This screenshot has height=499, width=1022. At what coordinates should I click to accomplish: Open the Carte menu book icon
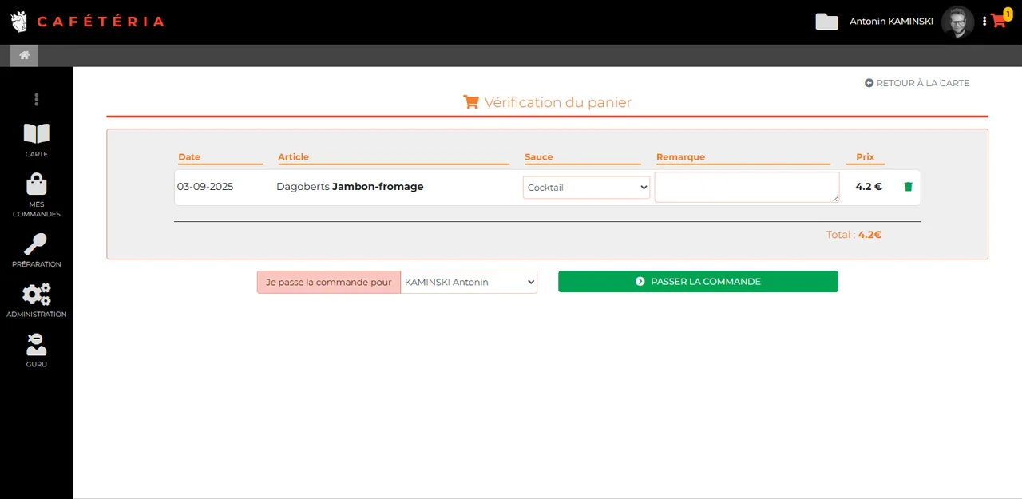pos(36,133)
